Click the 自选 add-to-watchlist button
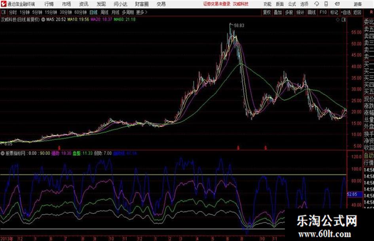374x241 pixels. (x=346, y=12)
